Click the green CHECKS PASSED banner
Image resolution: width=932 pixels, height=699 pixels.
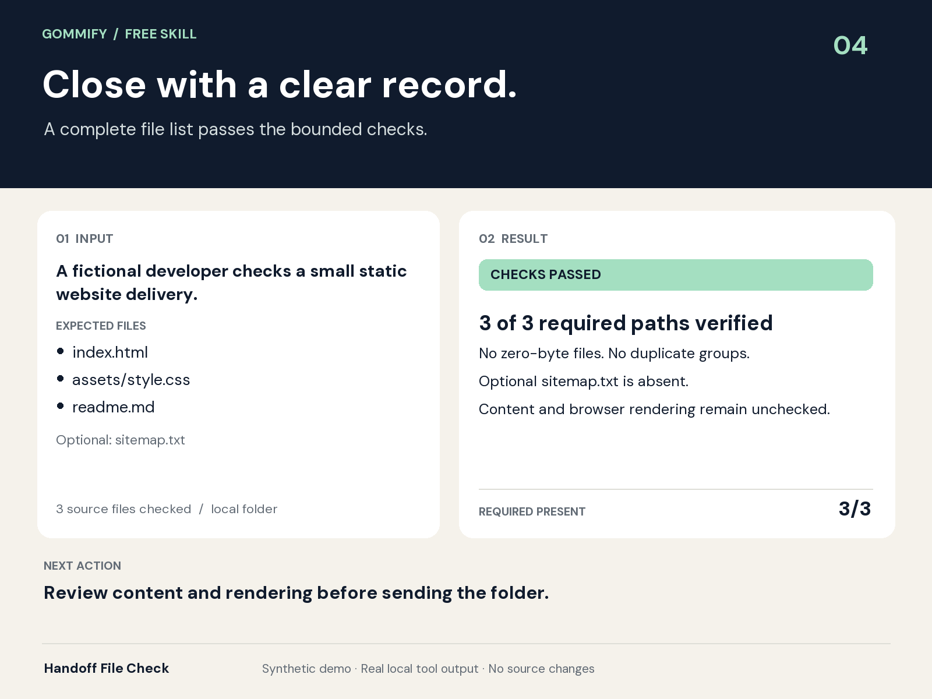[x=676, y=275]
